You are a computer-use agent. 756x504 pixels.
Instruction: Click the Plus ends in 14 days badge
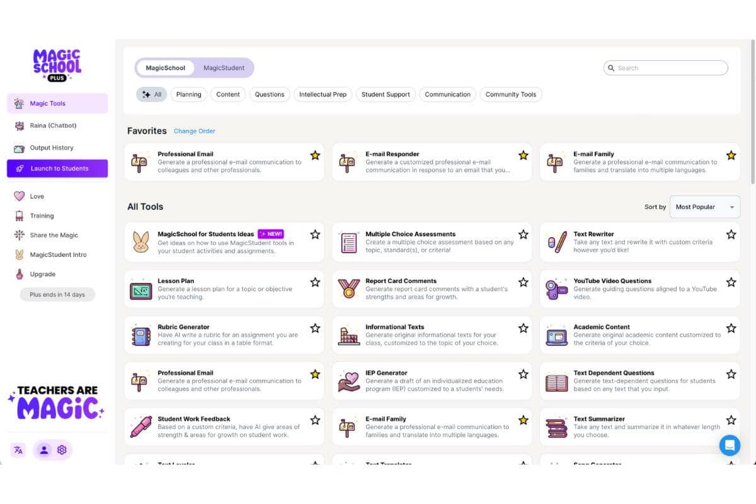57,294
